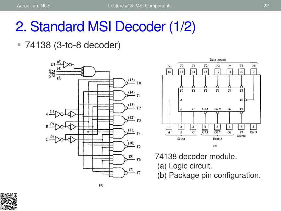
Task: Click the "Vcc" label above pin 16
Action: tap(169, 66)
